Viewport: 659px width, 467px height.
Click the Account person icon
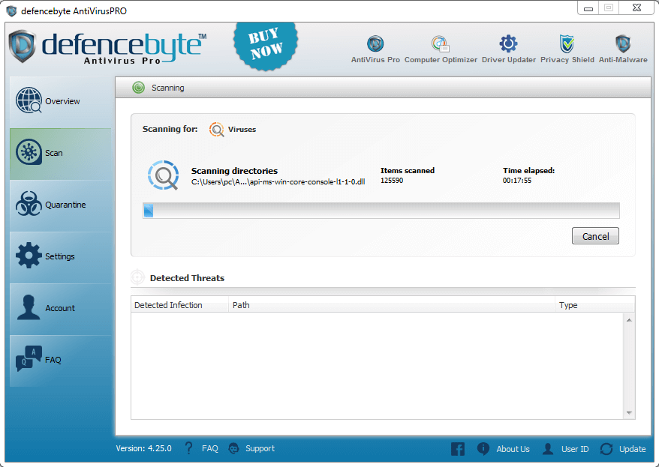29,307
